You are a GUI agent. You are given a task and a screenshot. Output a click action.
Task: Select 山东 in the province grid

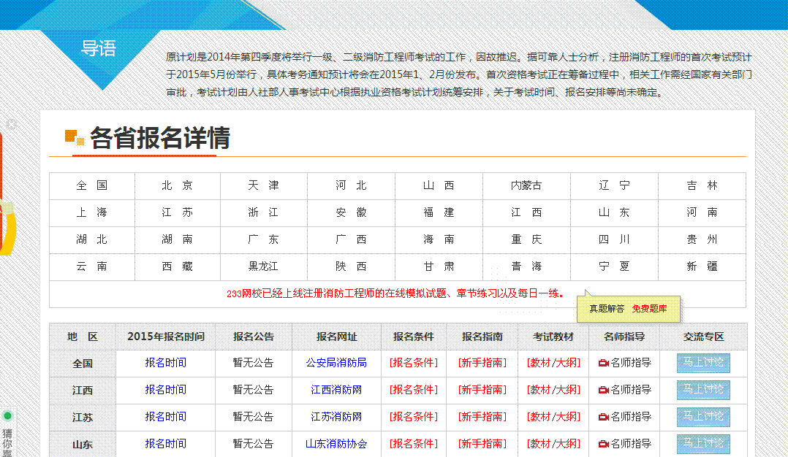tap(614, 212)
